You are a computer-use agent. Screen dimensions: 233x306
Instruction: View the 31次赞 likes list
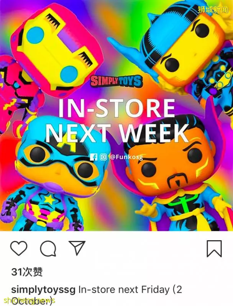27,272
